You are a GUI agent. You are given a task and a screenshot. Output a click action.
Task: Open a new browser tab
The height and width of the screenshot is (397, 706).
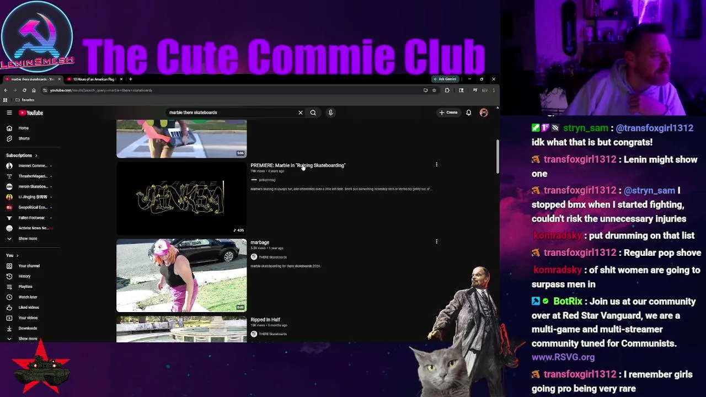tap(131, 79)
